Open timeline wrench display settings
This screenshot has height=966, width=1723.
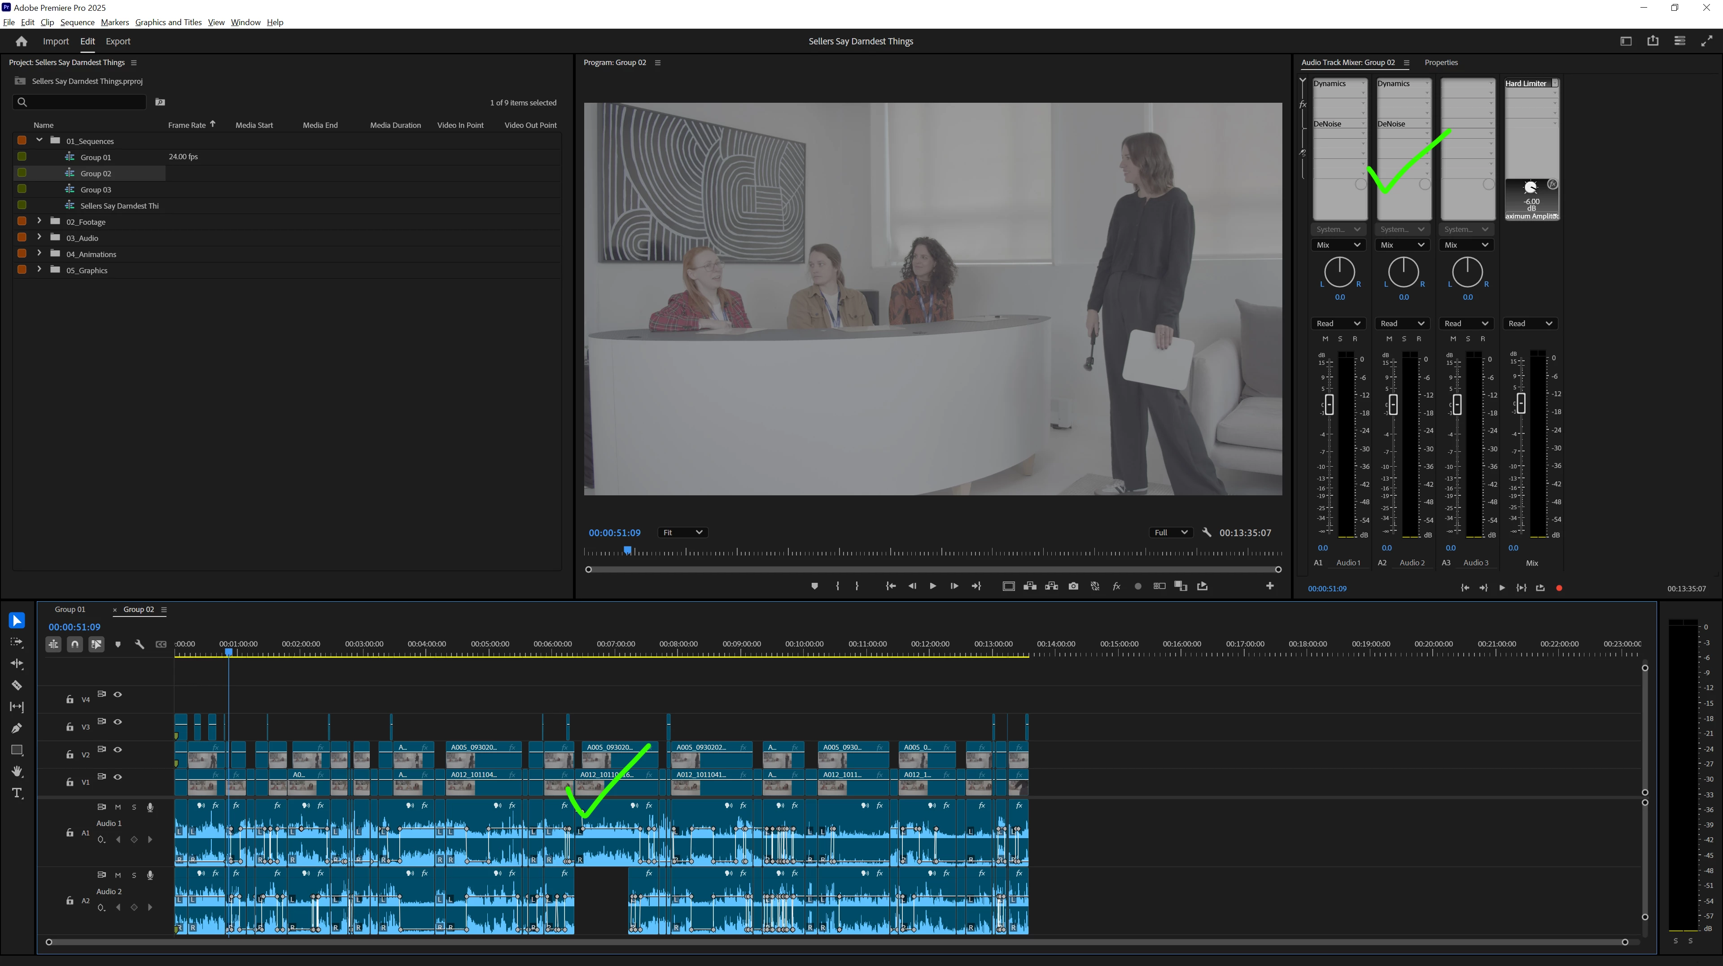[139, 644]
